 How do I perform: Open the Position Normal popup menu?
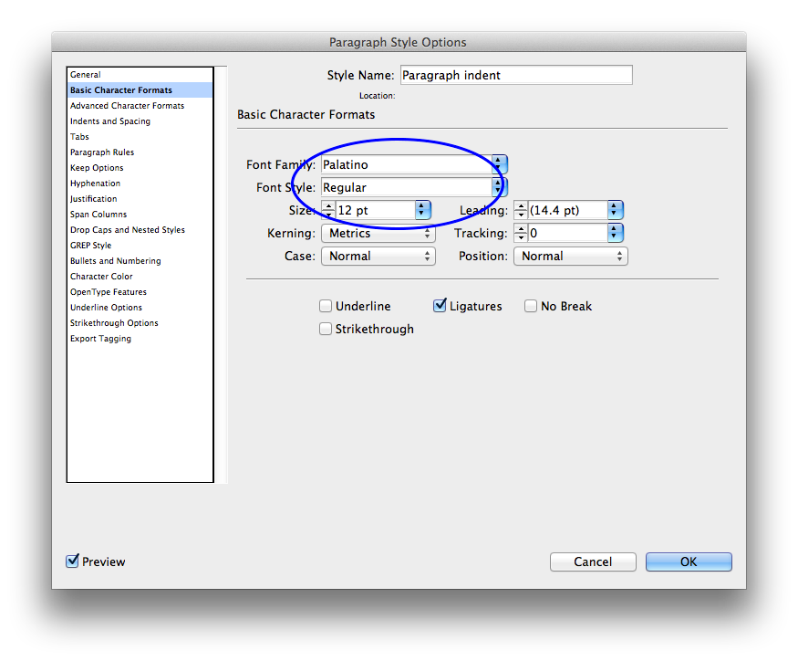[x=571, y=256]
